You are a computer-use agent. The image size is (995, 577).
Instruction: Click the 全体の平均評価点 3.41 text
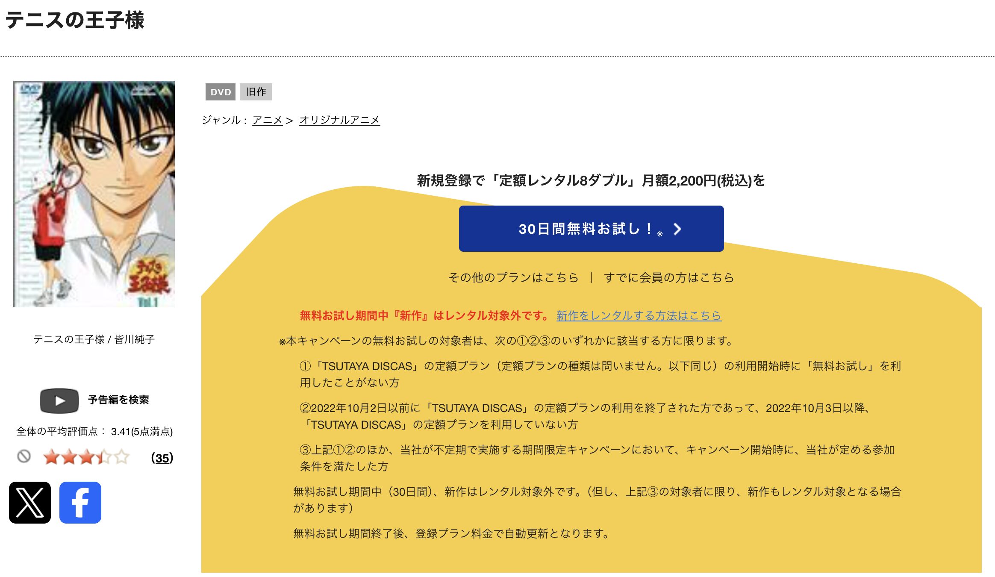[x=94, y=431]
